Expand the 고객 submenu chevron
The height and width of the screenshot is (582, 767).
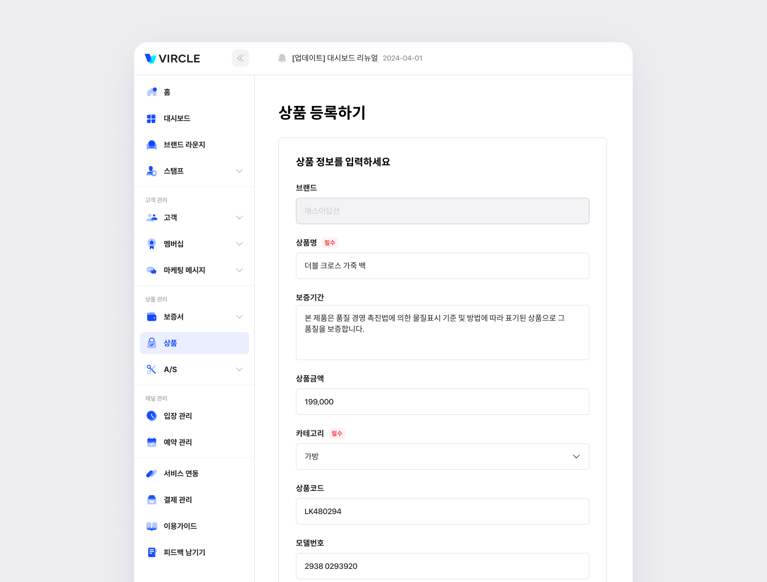[239, 218]
